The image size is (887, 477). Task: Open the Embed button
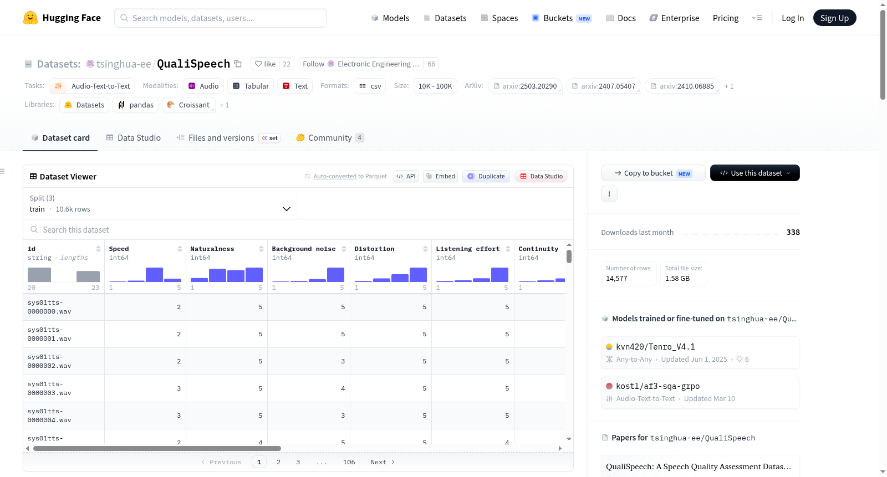(440, 176)
